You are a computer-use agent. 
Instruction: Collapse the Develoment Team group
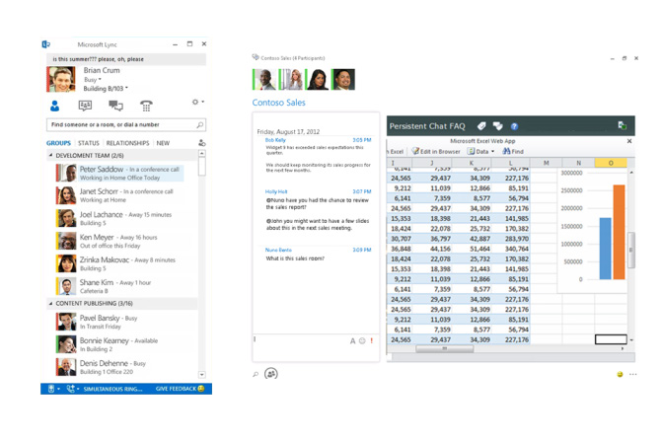pos(51,156)
